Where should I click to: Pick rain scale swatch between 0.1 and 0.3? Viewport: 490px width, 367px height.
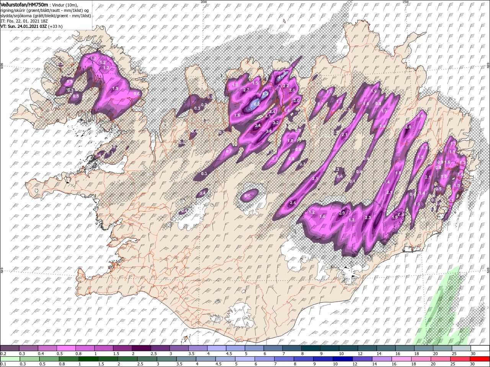(10, 359)
